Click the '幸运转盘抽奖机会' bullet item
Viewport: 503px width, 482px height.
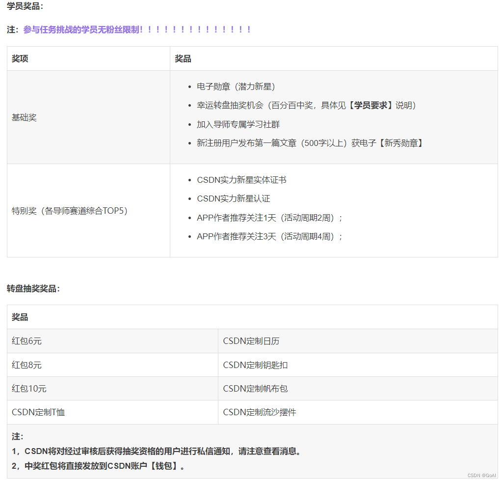(x=306, y=105)
